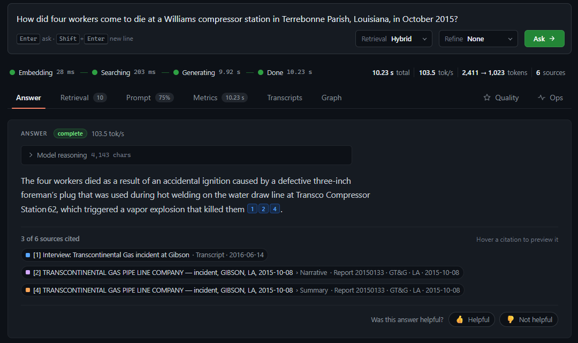The image size is (578, 343).
Task: Click the Ask button
Action: (544, 39)
